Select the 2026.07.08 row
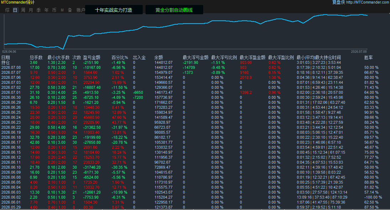Screen dimensions: 390x210 (195, 67)
